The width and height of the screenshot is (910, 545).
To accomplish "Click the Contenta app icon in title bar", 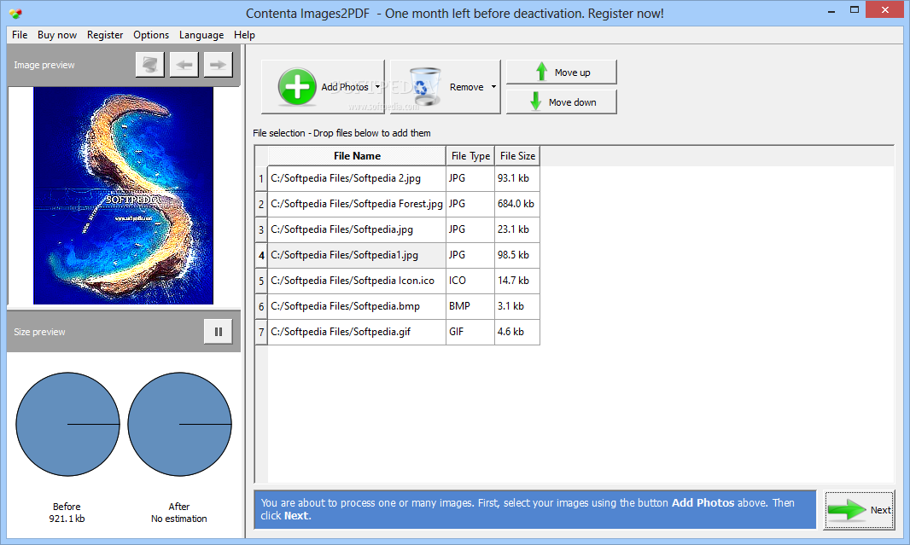I will pyautogui.click(x=15, y=13).
